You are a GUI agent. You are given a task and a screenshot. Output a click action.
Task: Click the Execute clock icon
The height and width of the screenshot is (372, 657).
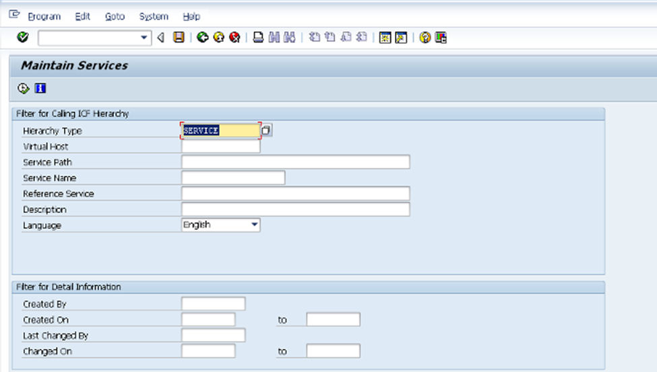click(x=23, y=88)
